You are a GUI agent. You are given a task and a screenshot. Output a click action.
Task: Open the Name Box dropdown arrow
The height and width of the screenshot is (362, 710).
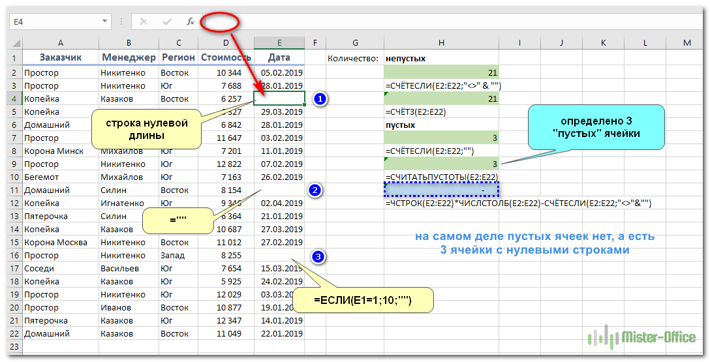(105, 22)
